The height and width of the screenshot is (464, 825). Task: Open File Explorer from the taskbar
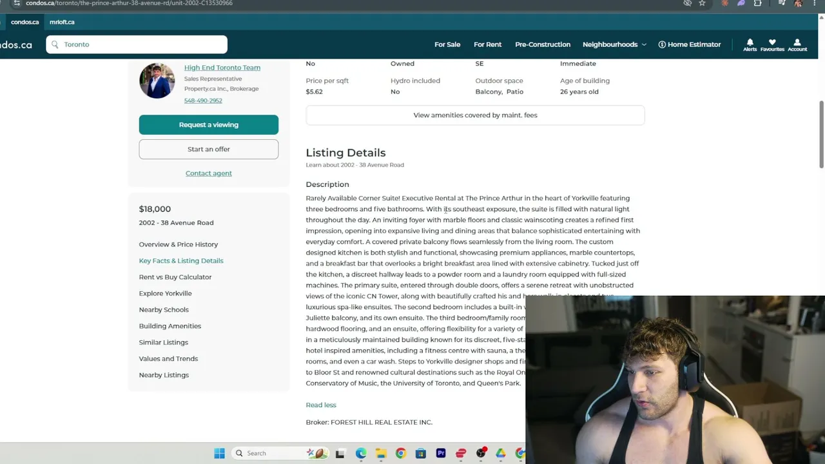[381, 453]
